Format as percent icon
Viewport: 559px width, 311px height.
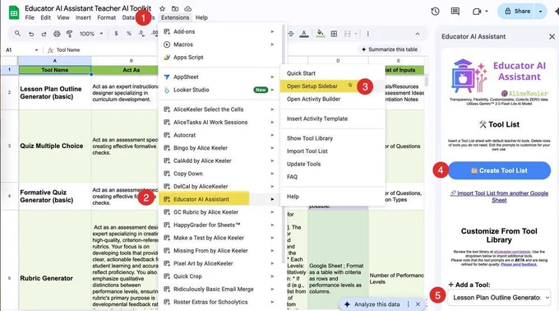click(129, 34)
